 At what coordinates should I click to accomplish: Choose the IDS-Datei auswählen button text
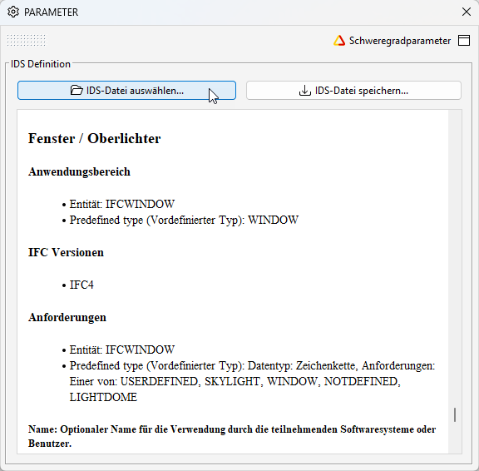[135, 91]
